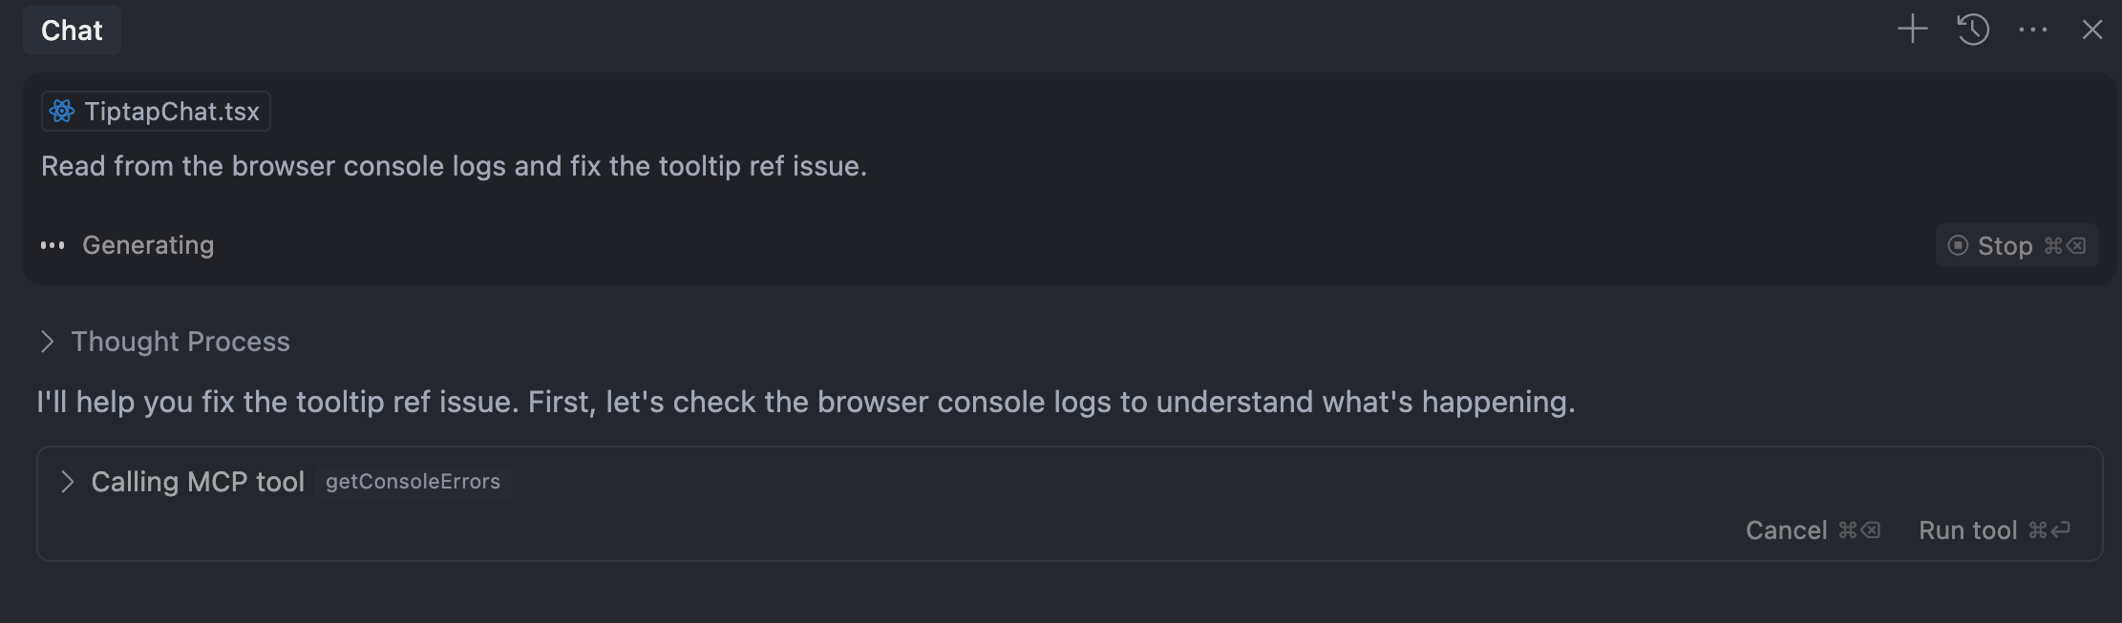Expand the Calling MCP tool details
This screenshot has width=2122, height=623.
(67, 482)
